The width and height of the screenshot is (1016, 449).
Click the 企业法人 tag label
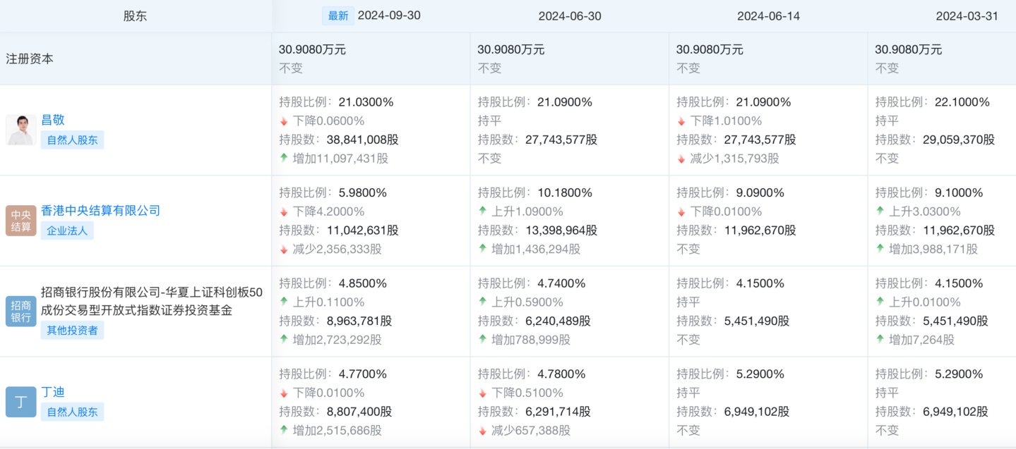point(67,230)
